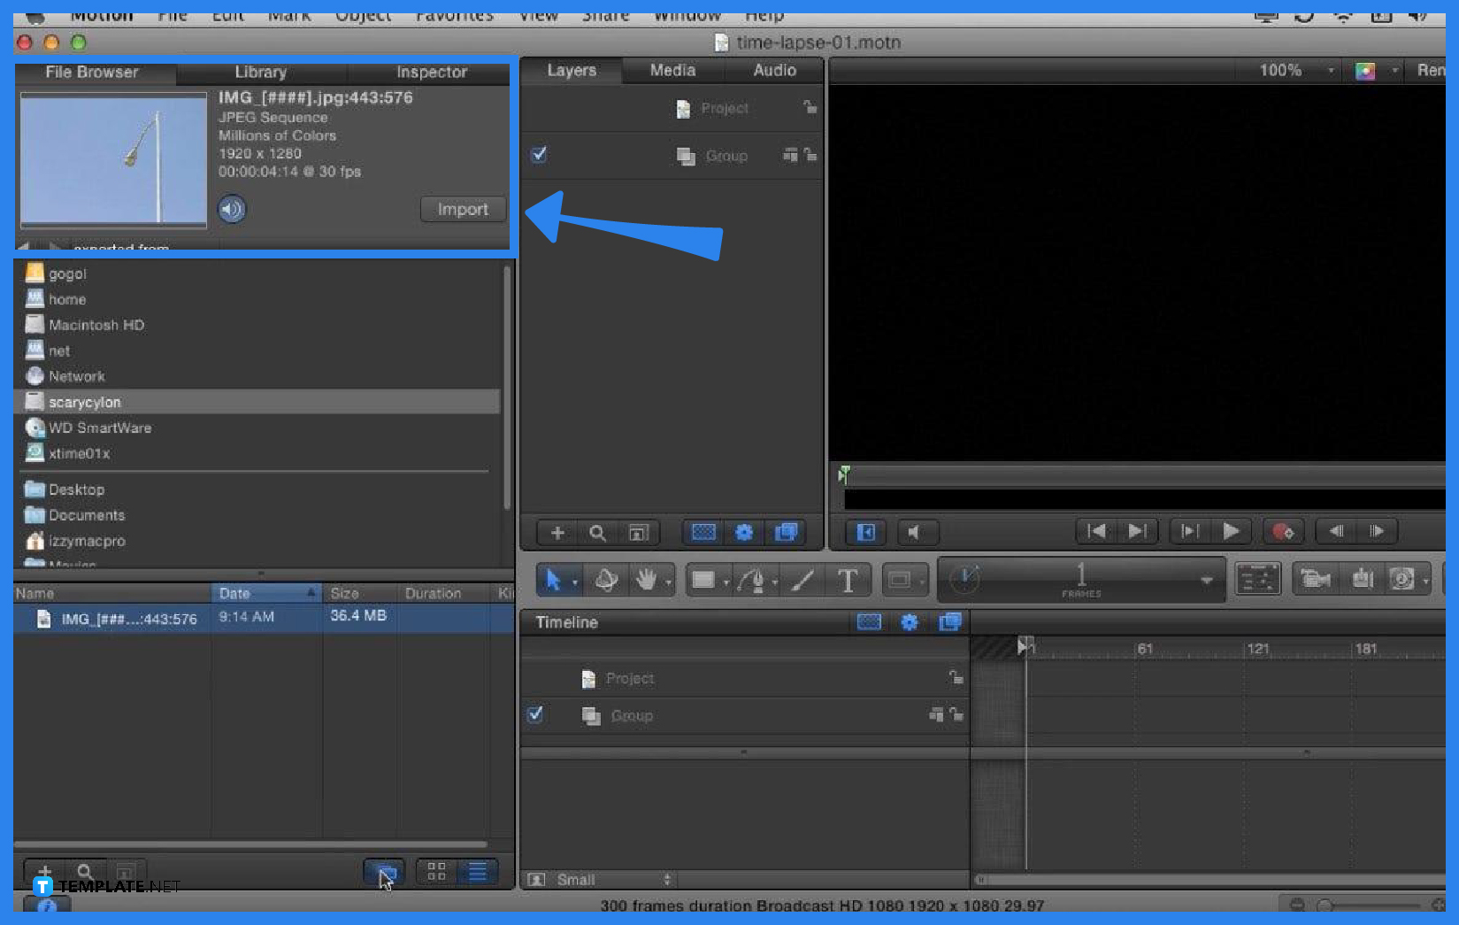
Task: Switch file browser to icon view
Action: [x=436, y=872]
